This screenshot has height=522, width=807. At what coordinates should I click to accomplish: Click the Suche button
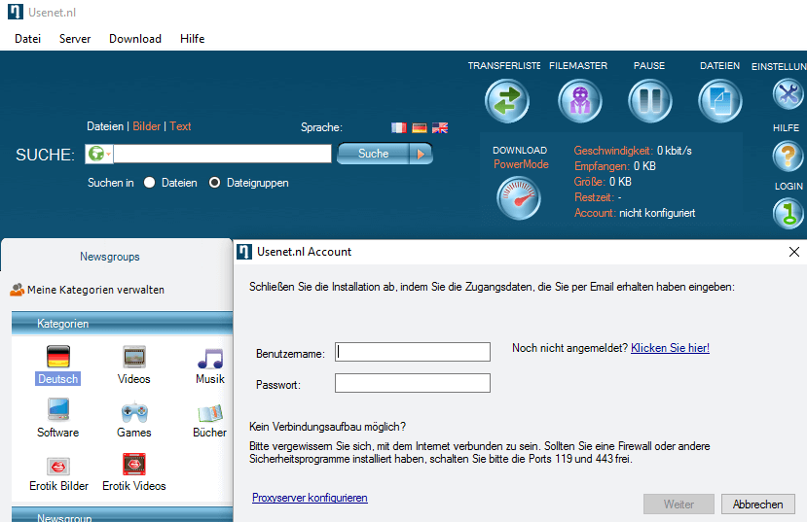pos(373,154)
